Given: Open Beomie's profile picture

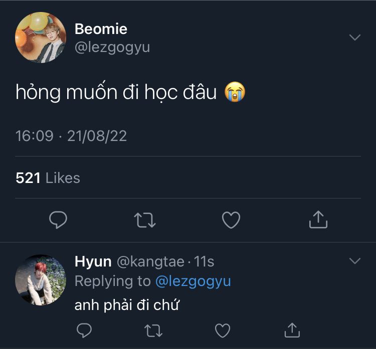Looking at the screenshot, I should pos(41,38).
